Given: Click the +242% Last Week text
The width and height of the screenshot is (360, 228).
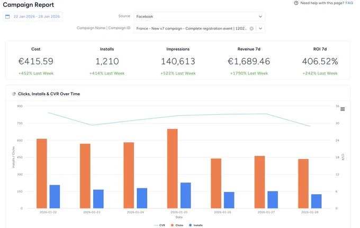Looking at the screenshot, I should (320, 73).
